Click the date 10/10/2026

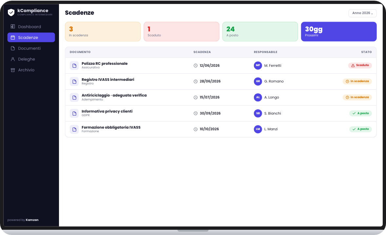pyautogui.click(x=209, y=129)
